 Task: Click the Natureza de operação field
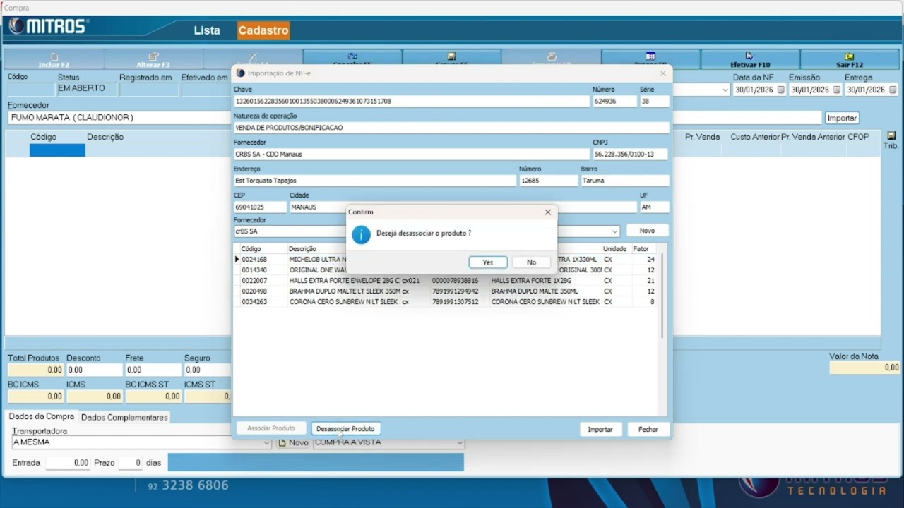(x=451, y=128)
